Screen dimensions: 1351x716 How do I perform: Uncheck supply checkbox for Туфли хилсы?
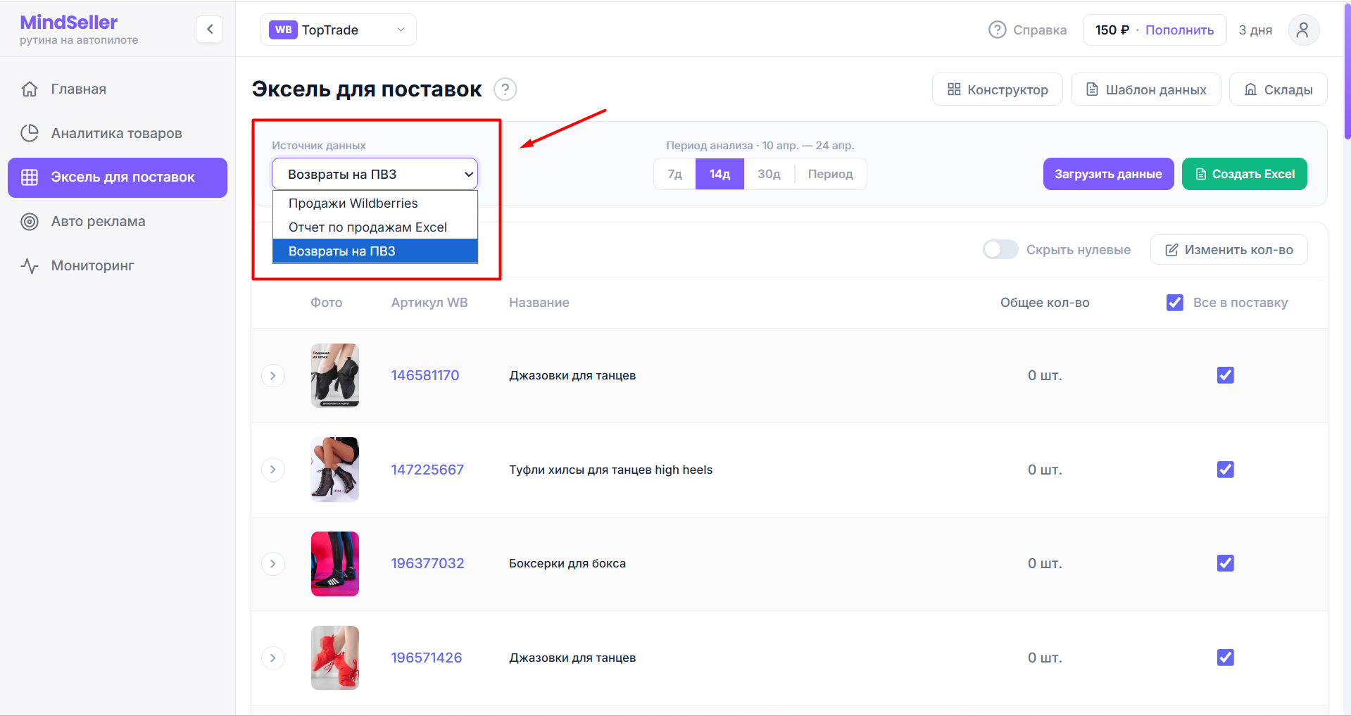point(1225,470)
